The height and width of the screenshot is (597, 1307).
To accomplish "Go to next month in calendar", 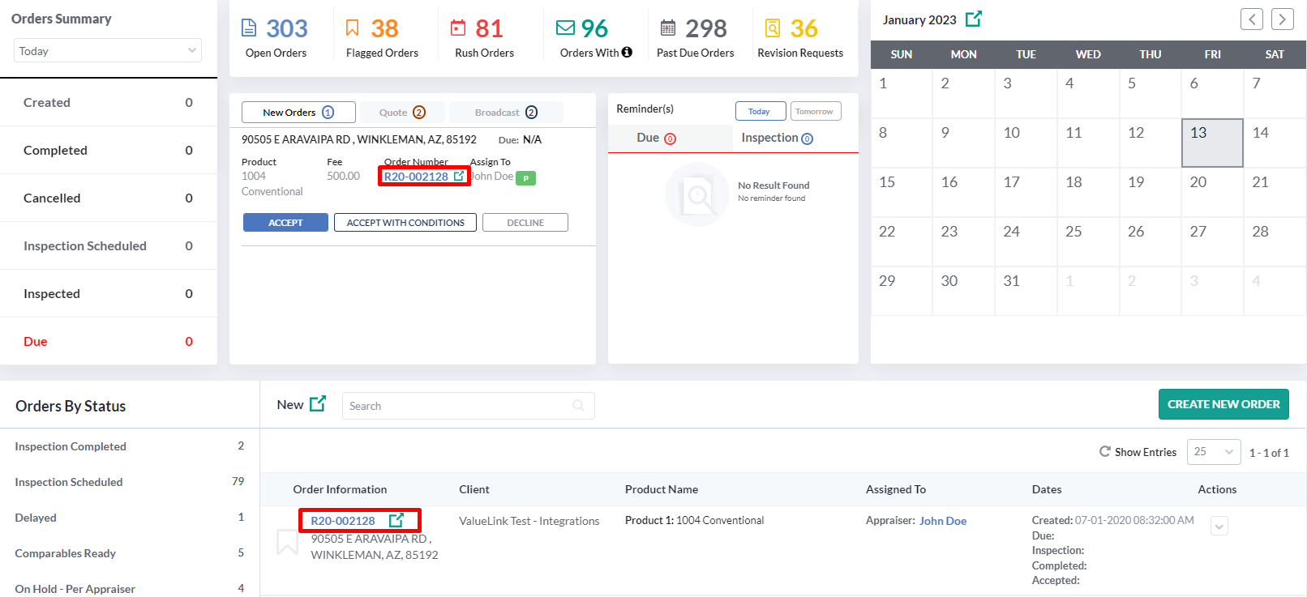I will (1283, 19).
